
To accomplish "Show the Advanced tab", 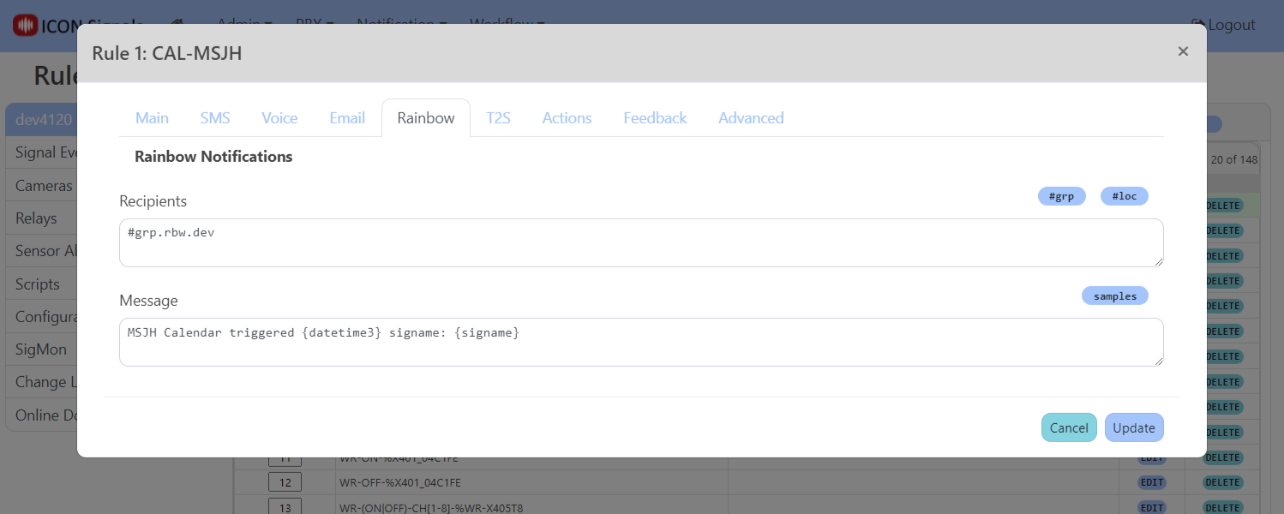I will [751, 118].
